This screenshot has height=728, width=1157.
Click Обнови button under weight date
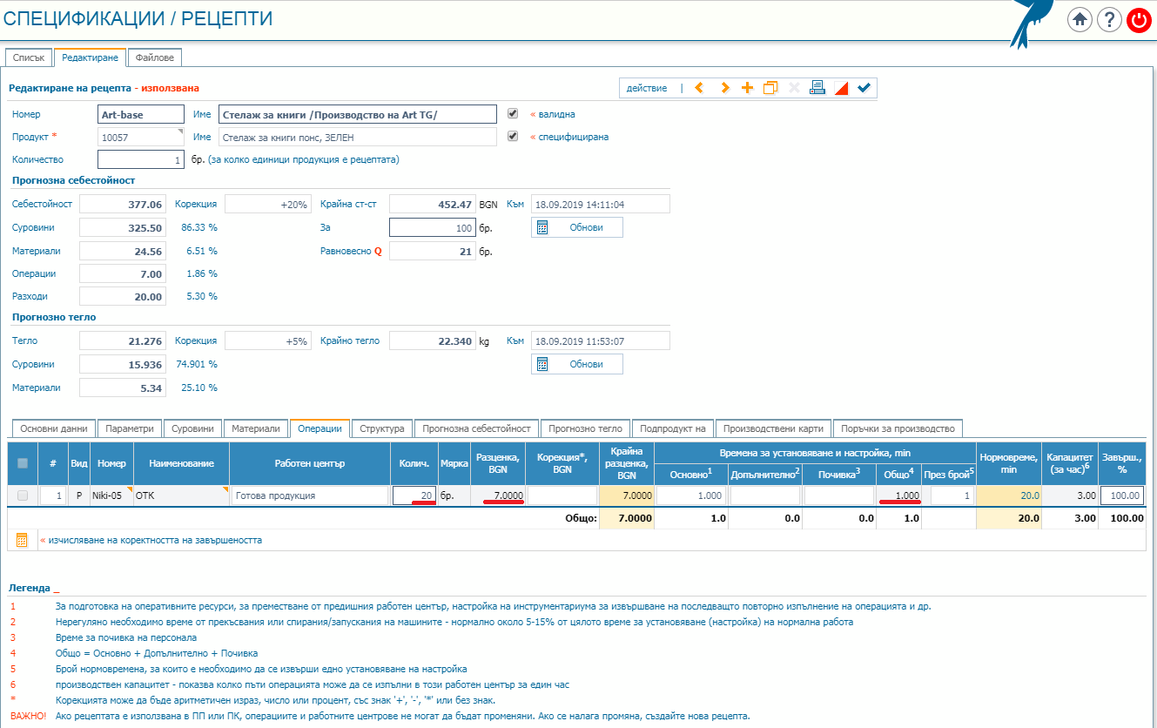click(x=577, y=364)
